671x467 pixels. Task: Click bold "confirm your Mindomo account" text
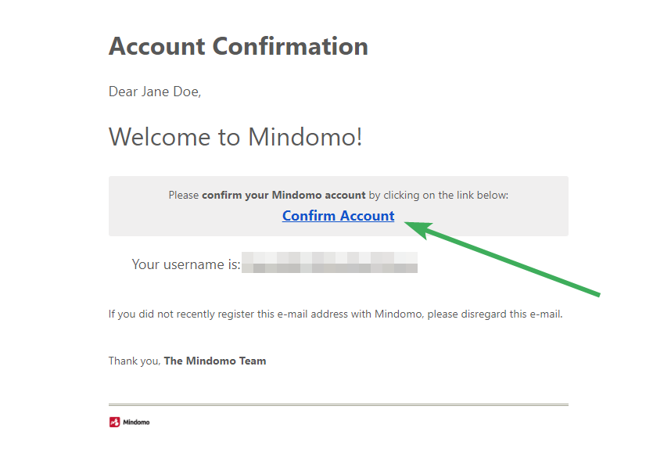283,195
